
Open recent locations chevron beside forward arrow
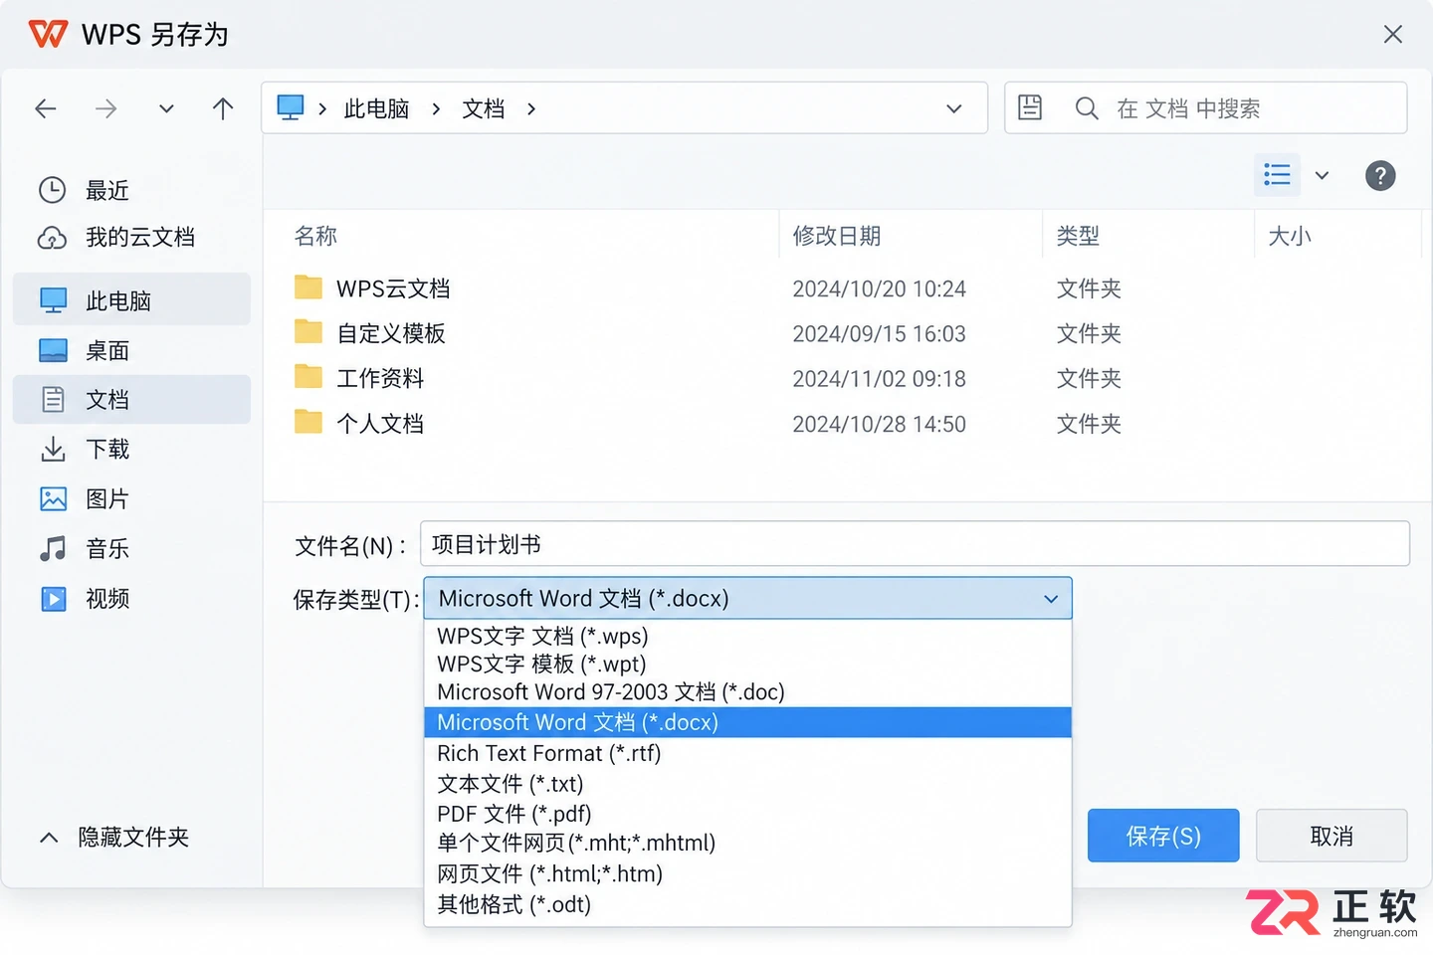point(166,108)
